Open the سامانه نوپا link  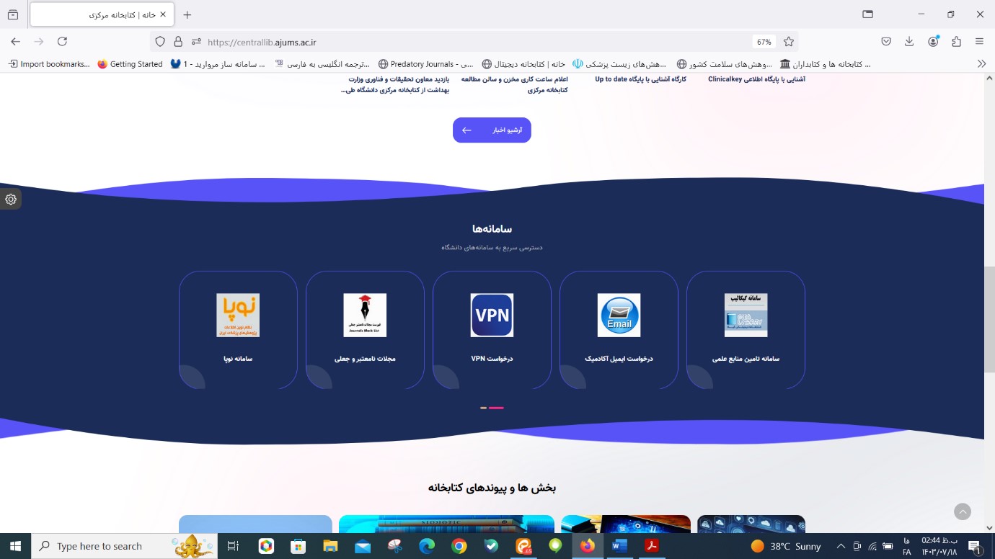238,359
